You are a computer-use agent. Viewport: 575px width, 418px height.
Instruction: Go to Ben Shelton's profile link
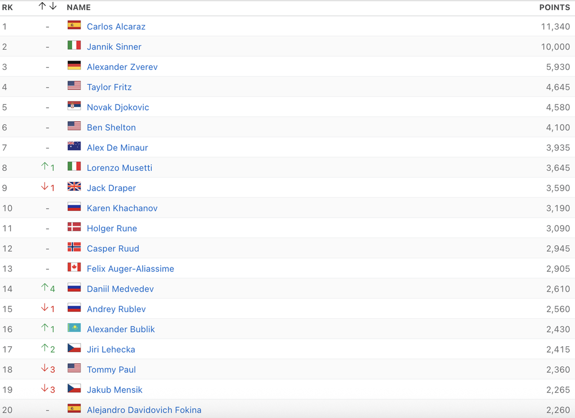click(111, 127)
